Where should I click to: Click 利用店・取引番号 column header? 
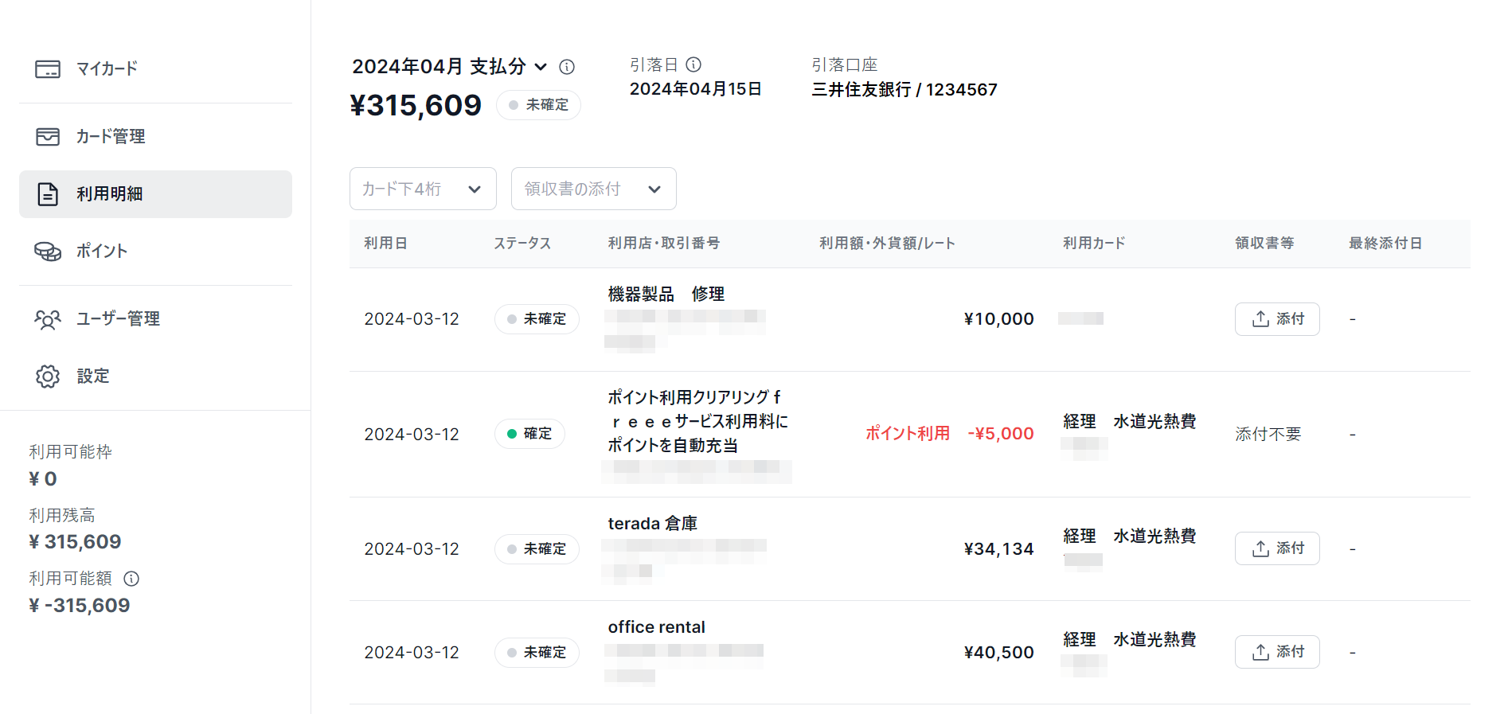point(664,244)
